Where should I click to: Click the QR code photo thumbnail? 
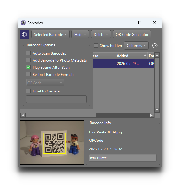pyautogui.click(x=52, y=142)
